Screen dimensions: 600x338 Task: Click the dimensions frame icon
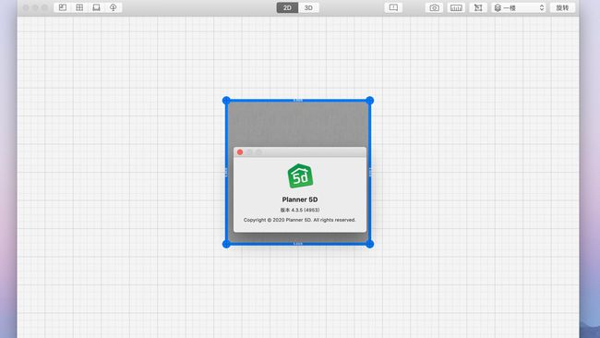[x=478, y=7]
